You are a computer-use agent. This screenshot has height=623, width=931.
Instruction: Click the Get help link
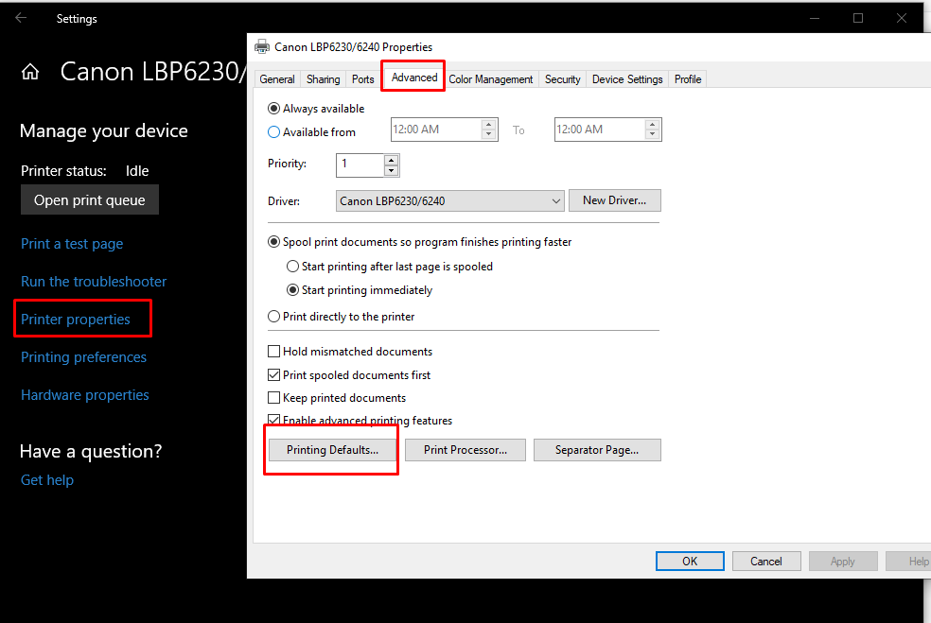point(47,480)
